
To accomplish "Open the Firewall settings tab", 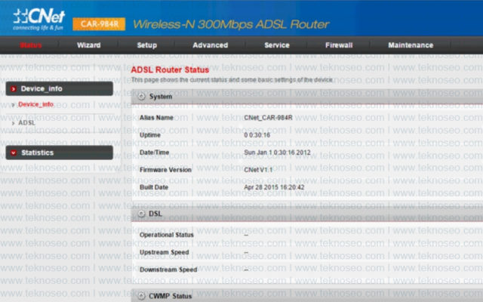I will pos(339,45).
